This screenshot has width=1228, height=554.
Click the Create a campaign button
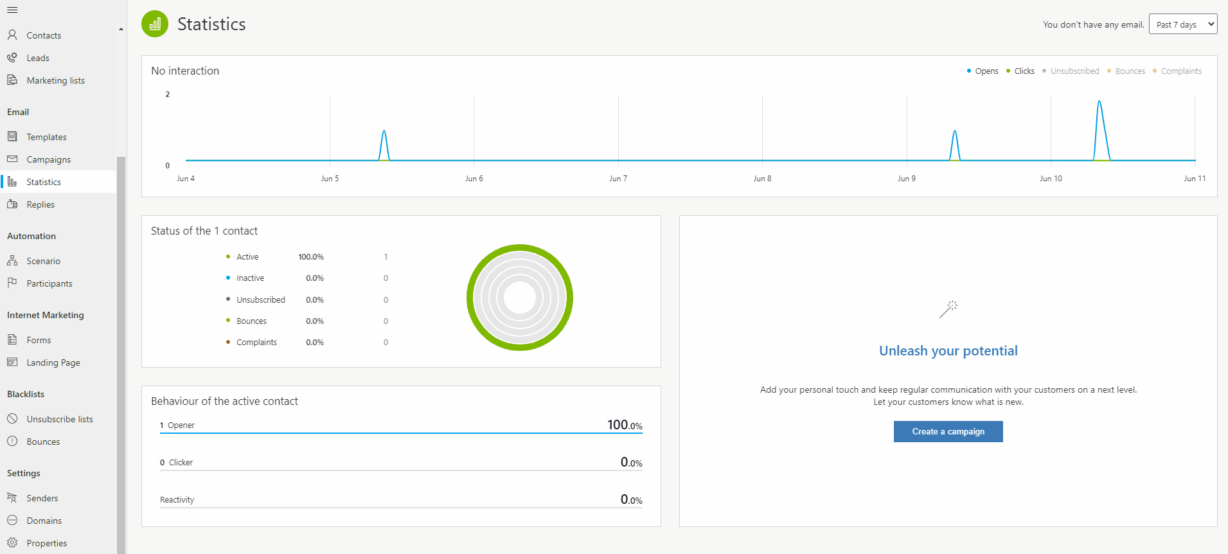point(948,431)
